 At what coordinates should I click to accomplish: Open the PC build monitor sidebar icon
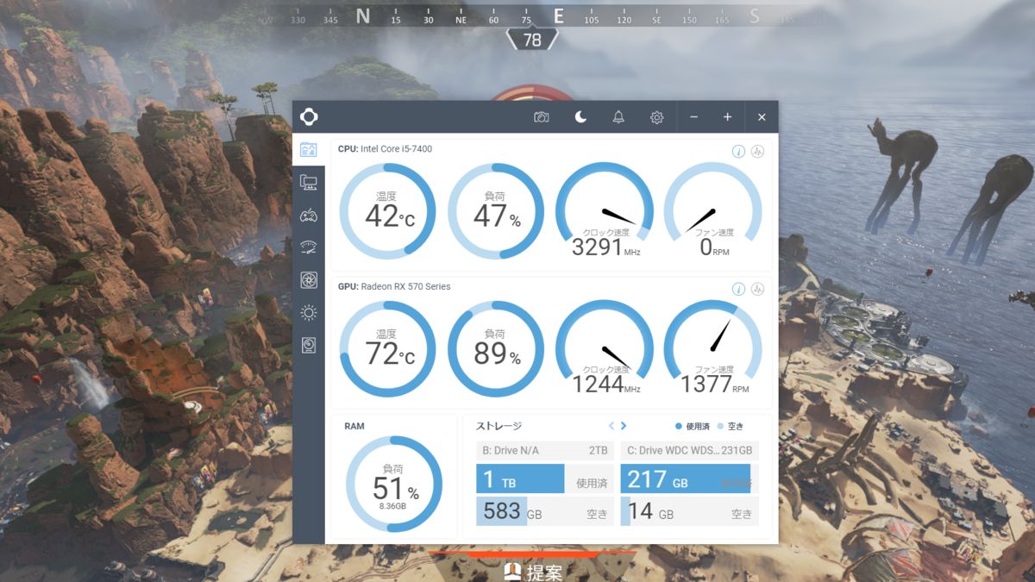(308, 183)
